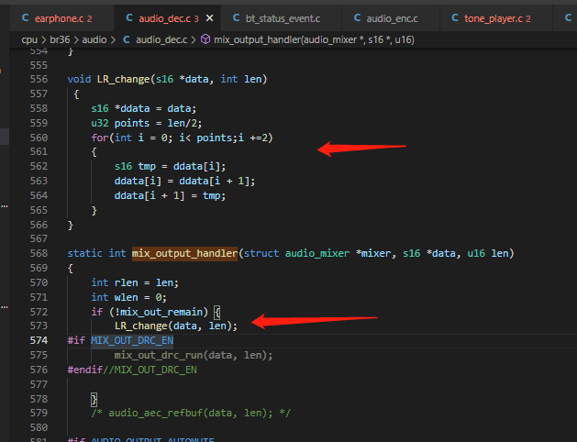Click the C file icon on tone_player.c tab
577x442 pixels.
coord(455,17)
